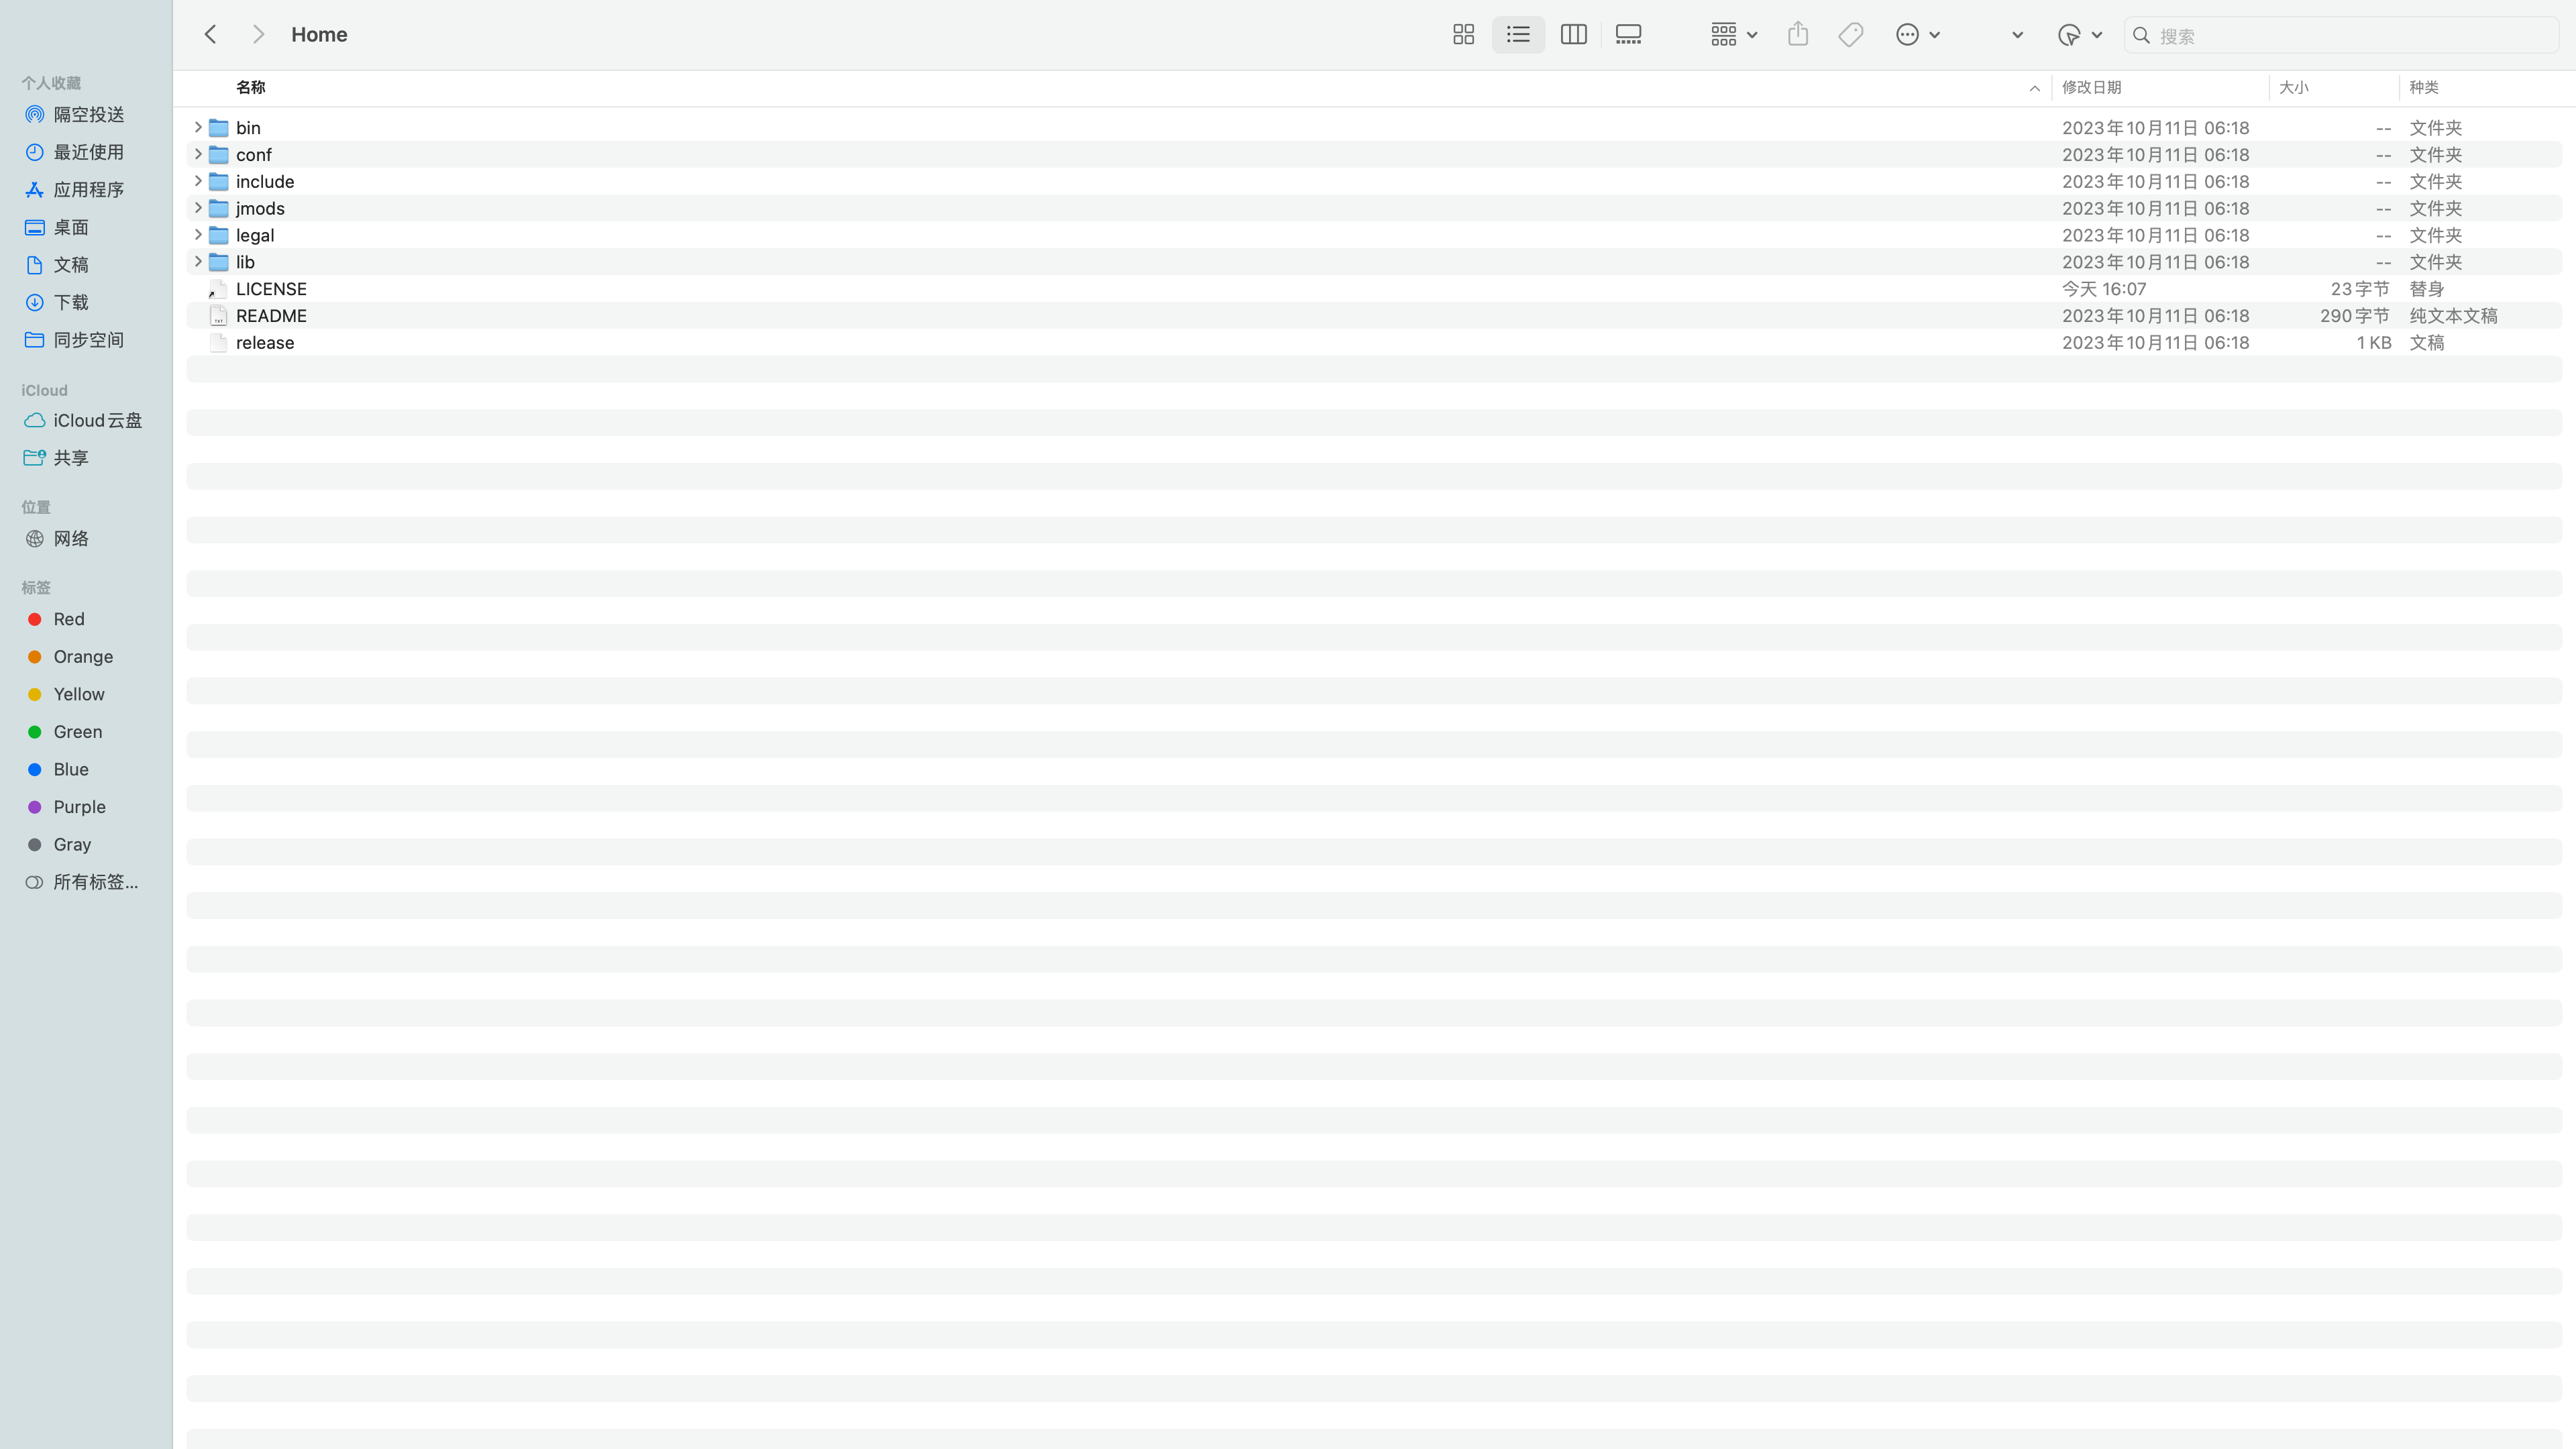Click the Share toolbar icon
Viewport: 2576px width, 1449px height.
pyautogui.click(x=1798, y=34)
